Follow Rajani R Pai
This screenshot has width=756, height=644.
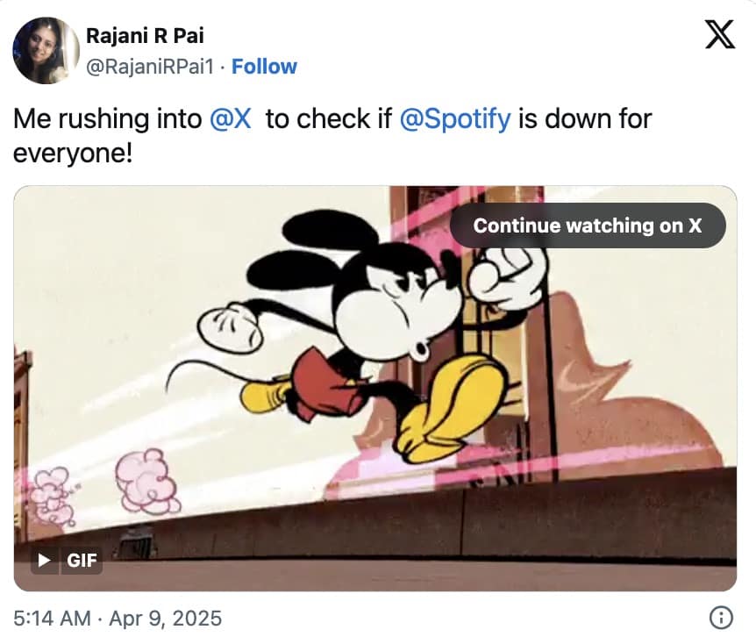tap(264, 67)
